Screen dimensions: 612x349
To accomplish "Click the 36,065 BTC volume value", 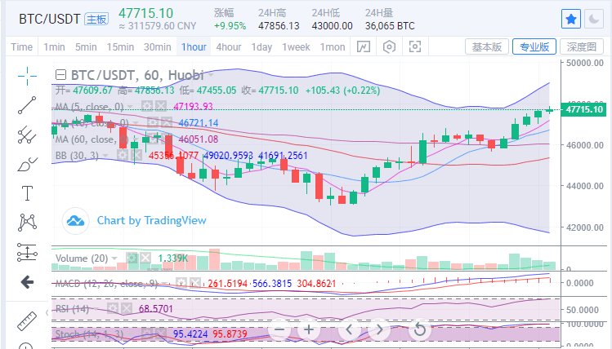I will (390, 26).
